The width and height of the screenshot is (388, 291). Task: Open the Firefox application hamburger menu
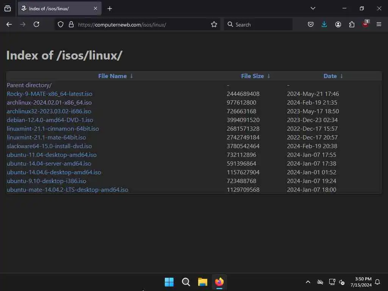379,24
